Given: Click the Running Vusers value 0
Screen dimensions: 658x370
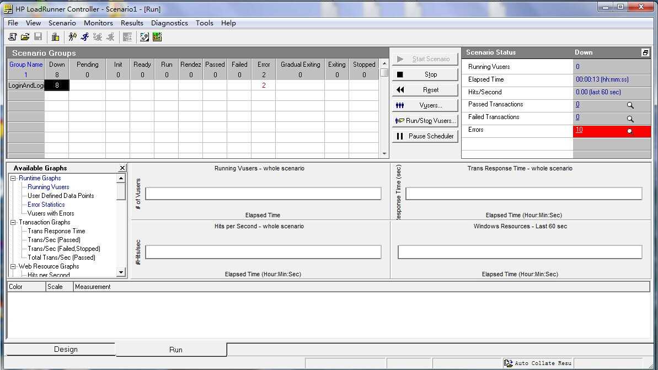Looking at the screenshot, I should (x=578, y=67).
